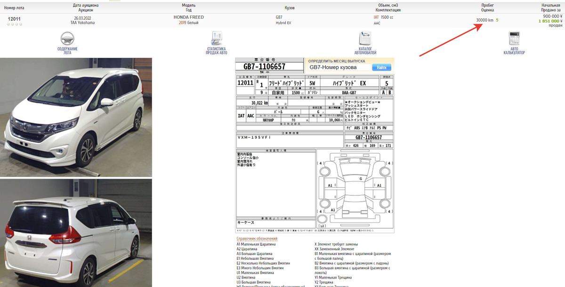Click the XX Замененный Элемент entry

(334, 249)
